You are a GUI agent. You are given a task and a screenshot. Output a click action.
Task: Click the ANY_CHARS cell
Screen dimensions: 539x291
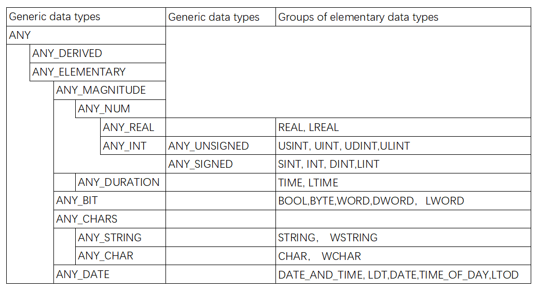tap(87, 219)
